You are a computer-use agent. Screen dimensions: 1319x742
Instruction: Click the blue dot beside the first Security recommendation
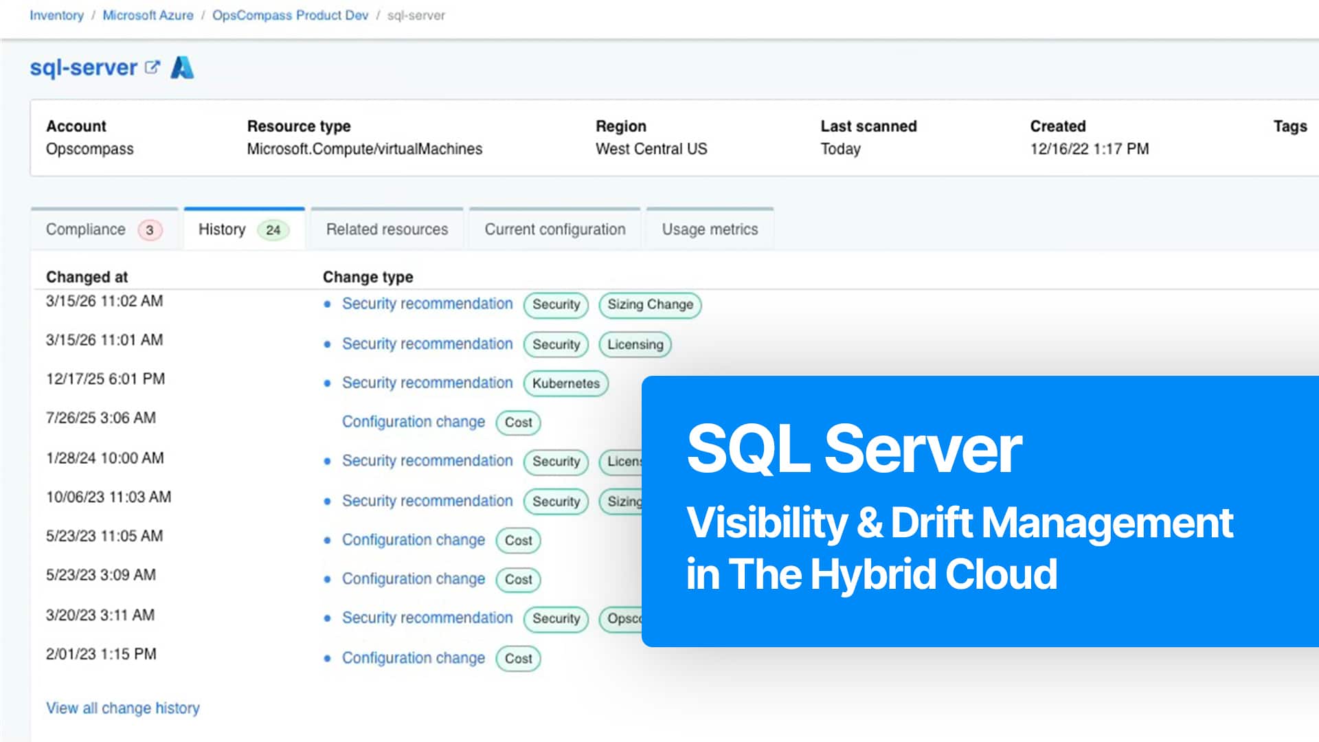click(328, 304)
